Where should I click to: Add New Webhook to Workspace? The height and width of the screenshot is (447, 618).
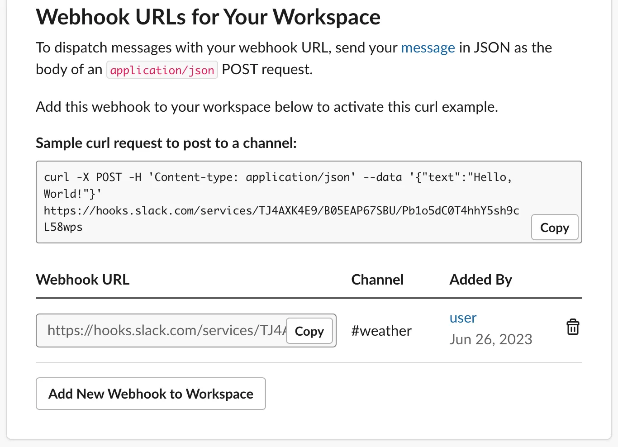pyautogui.click(x=151, y=394)
